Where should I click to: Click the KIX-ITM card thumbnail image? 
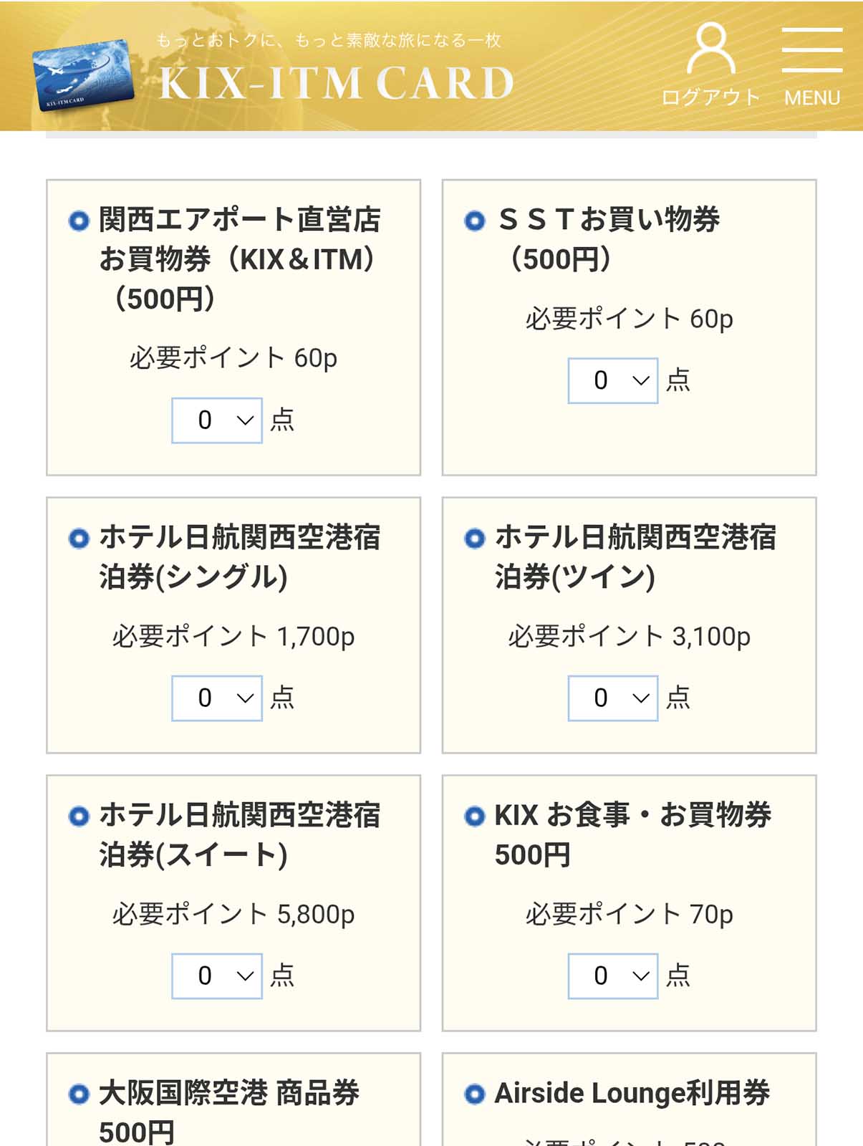[83, 75]
